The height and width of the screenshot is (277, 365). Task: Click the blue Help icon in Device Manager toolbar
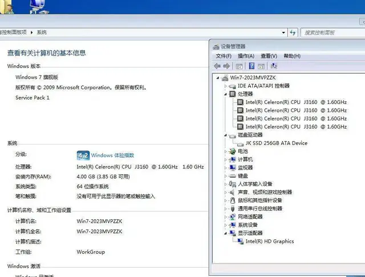click(252, 66)
